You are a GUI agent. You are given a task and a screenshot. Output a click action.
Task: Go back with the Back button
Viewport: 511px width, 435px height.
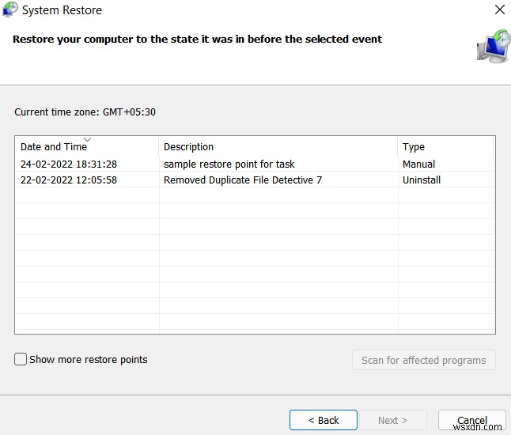323,420
